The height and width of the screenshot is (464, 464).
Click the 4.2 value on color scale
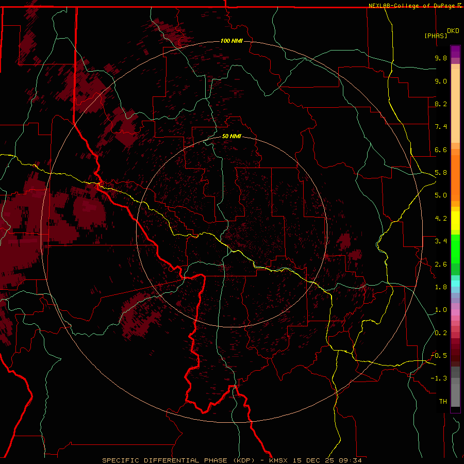coord(441,219)
